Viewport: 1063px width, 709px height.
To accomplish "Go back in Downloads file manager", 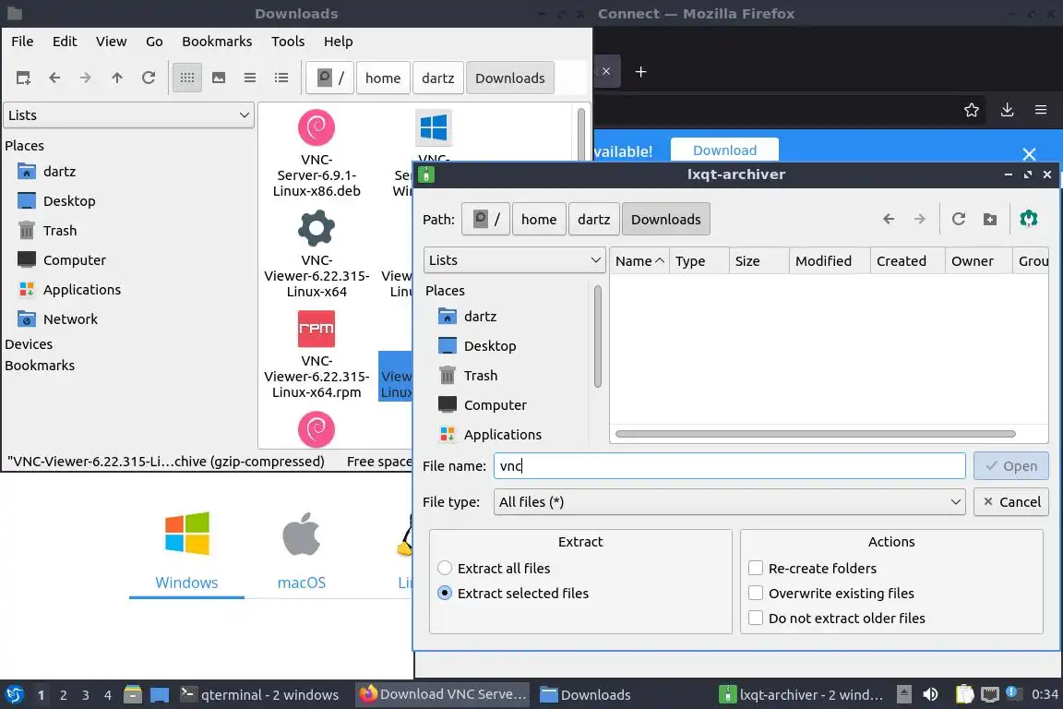I will tap(54, 78).
